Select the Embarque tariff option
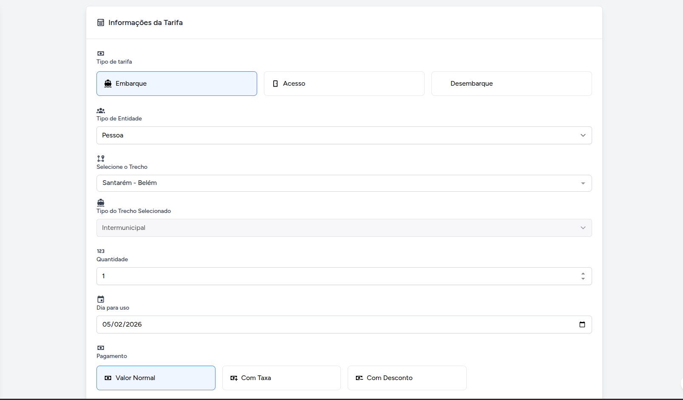 point(176,84)
